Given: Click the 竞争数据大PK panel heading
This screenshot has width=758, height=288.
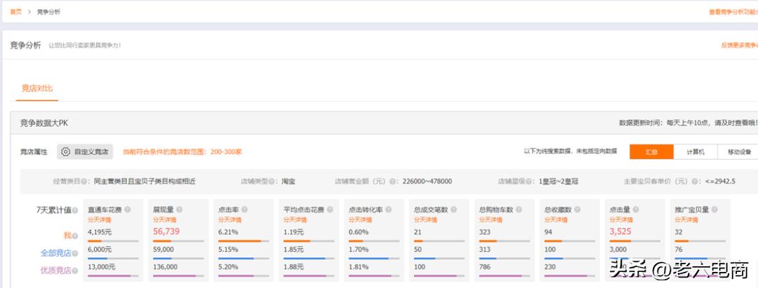Looking at the screenshot, I should [x=44, y=123].
